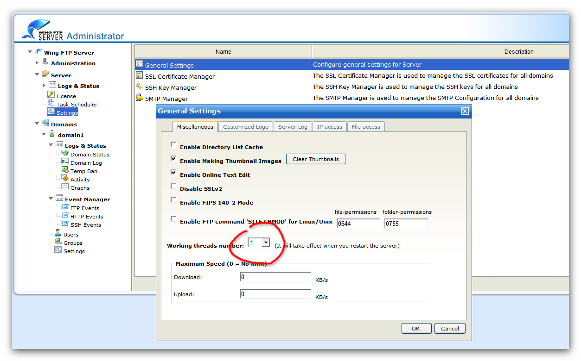The image size is (581, 361).
Task: Click the Administration user icon
Action: click(x=45, y=62)
